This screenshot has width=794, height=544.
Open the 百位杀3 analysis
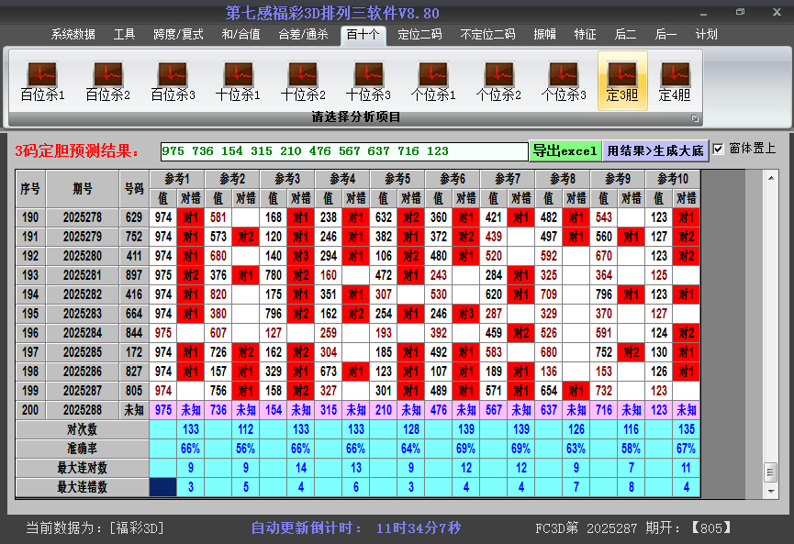(173, 81)
